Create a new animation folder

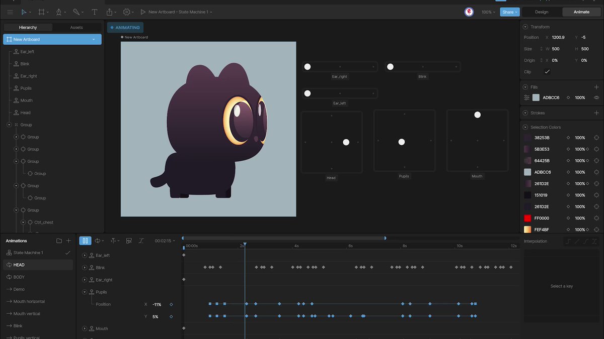click(x=59, y=241)
